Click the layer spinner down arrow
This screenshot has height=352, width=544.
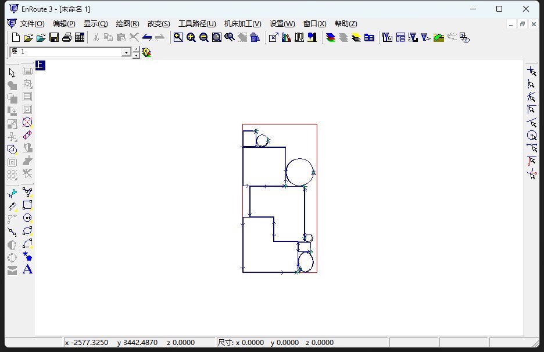pos(136,55)
